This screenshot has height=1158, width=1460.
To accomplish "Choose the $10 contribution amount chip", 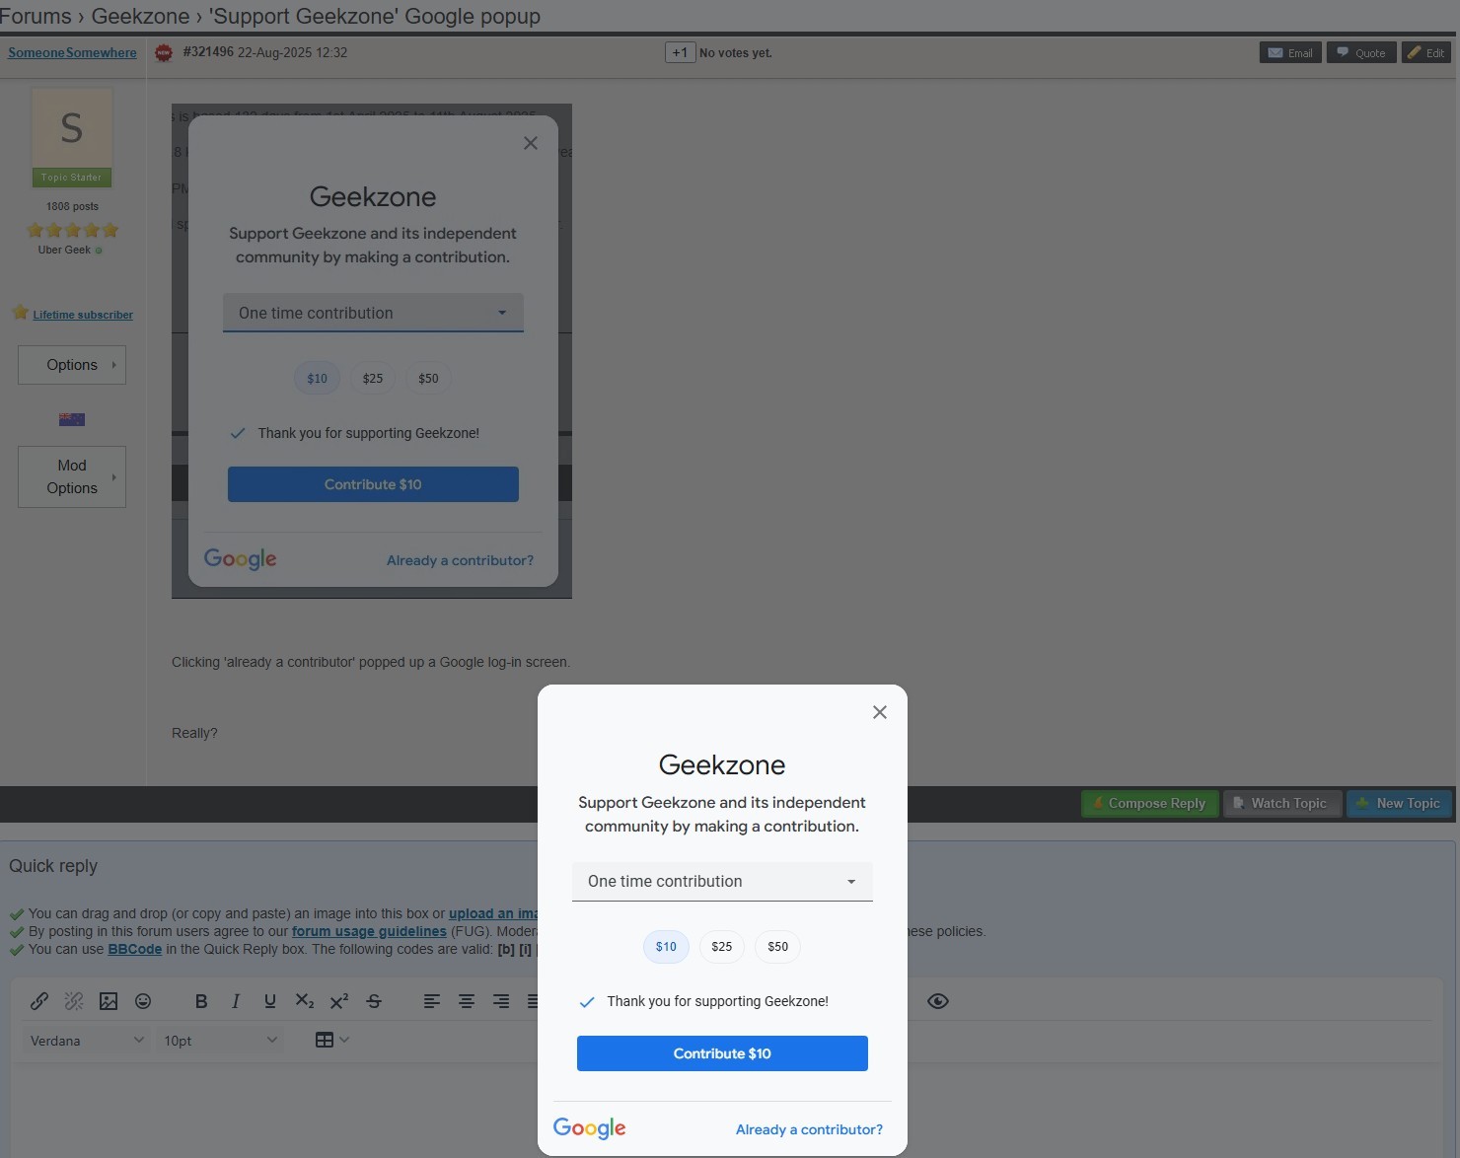I will (666, 947).
